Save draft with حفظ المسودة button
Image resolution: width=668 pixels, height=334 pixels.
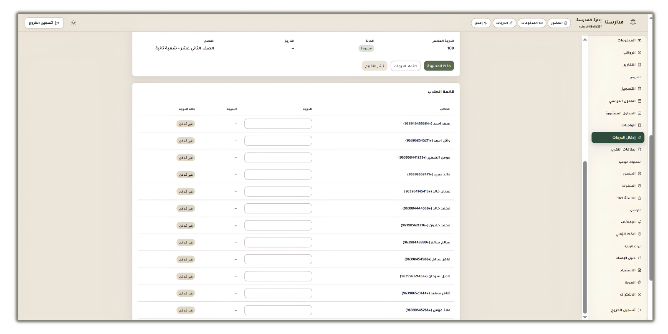[439, 66]
